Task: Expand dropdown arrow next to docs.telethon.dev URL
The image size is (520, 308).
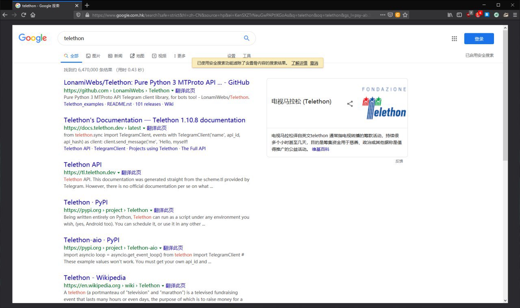Action: (x=144, y=128)
